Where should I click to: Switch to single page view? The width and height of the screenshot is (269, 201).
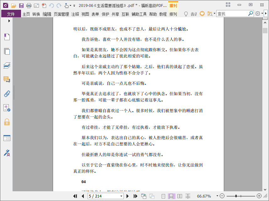tap(163, 196)
